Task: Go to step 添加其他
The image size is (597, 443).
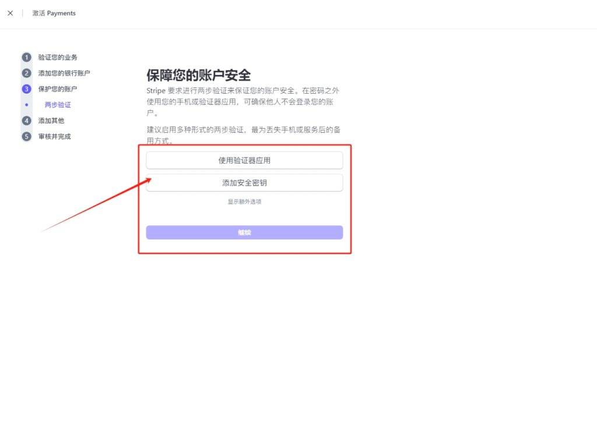Action: click(x=51, y=121)
